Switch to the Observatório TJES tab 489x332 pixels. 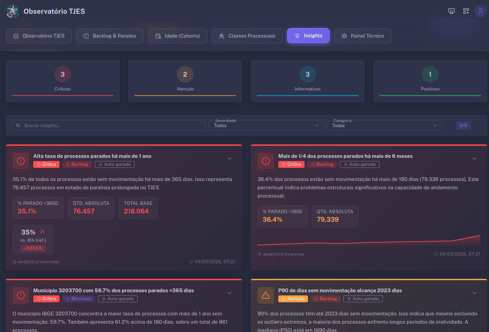(x=38, y=36)
